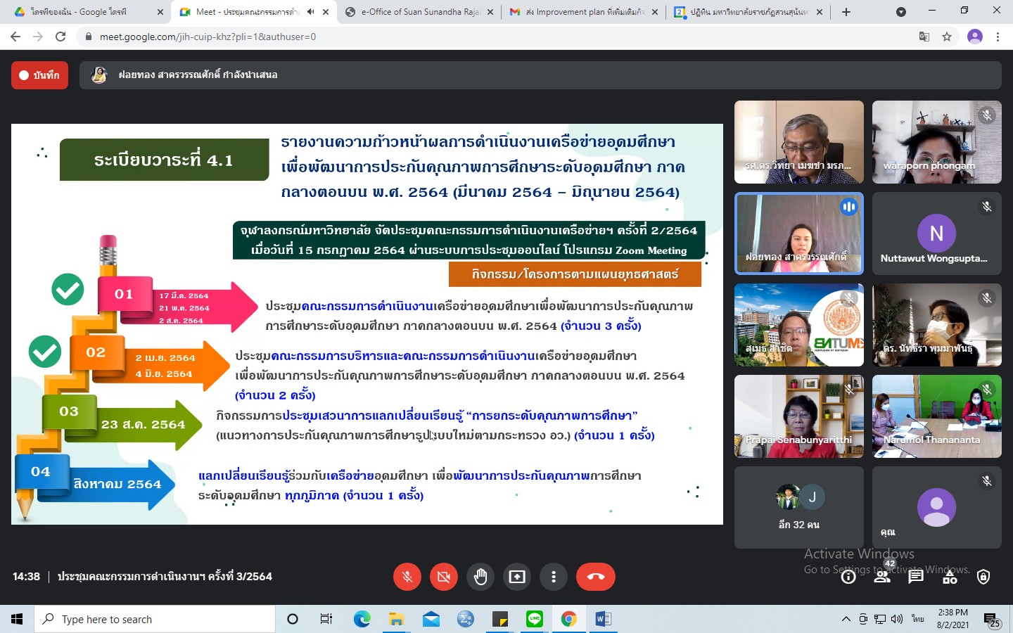Image resolution: width=1013 pixels, height=633 pixels.
Task: Leave the call with the red hang-up button
Action: pyautogui.click(x=595, y=577)
